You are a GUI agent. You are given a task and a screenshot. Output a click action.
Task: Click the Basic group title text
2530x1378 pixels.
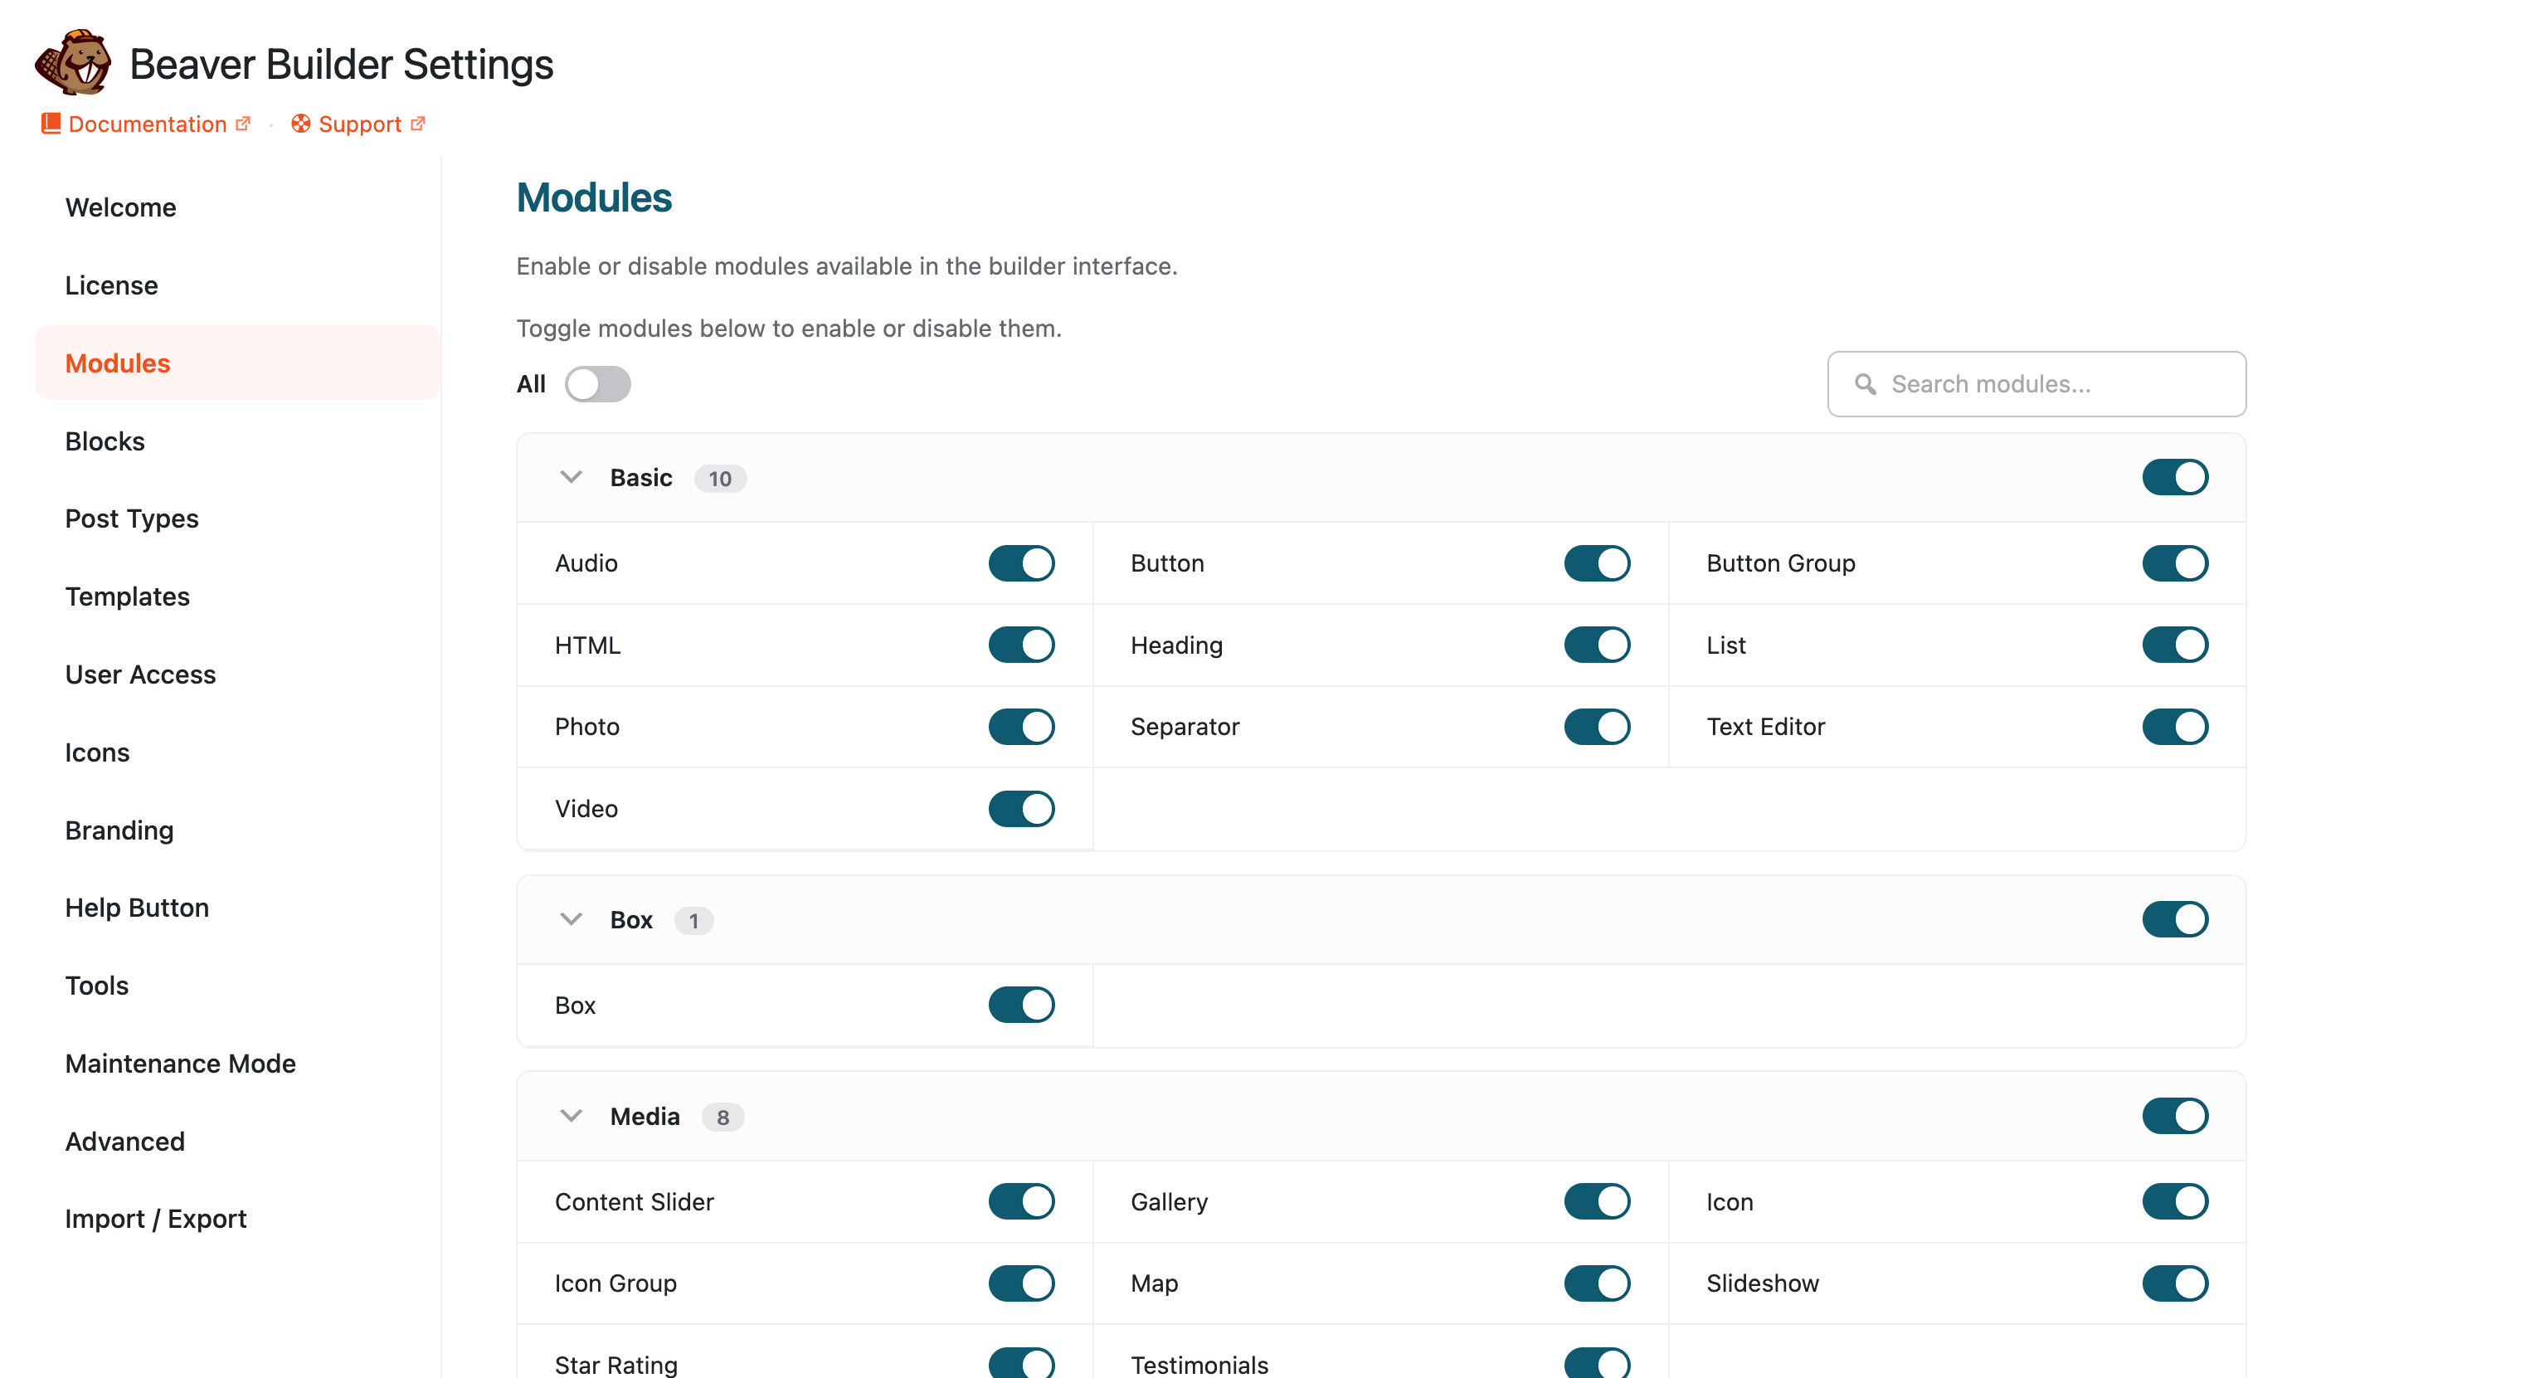640,477
